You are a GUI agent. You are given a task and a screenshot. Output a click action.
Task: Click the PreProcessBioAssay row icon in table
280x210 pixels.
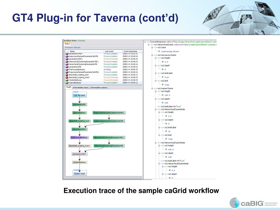(67, 69)
